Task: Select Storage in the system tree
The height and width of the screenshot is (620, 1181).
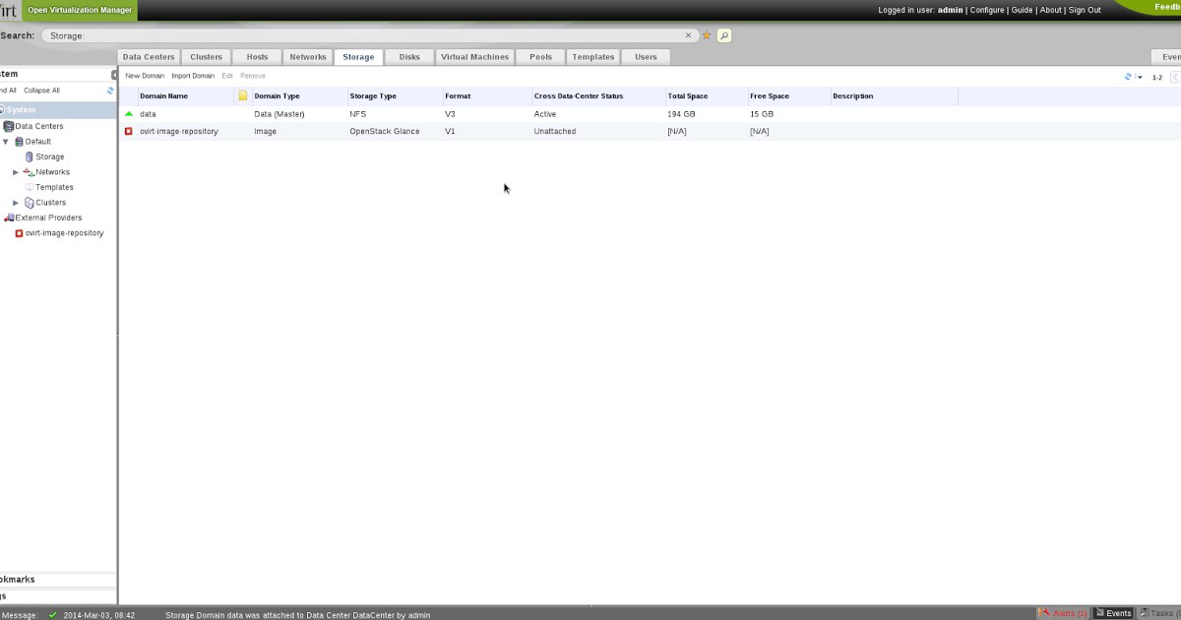Action: coord(50,156)
